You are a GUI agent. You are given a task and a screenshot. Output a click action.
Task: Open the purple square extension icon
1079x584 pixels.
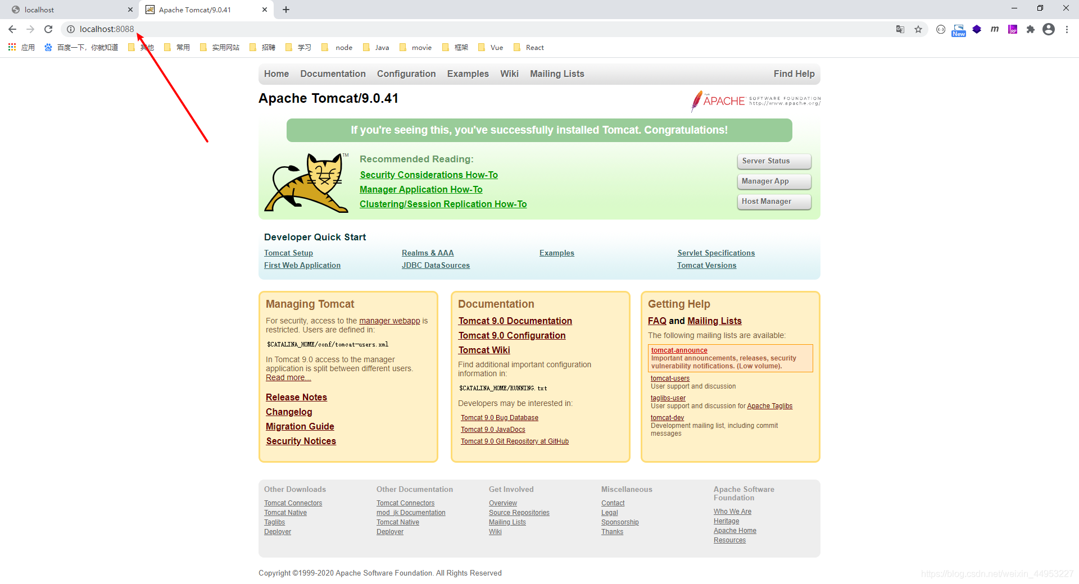click(x=1013, y=29)
